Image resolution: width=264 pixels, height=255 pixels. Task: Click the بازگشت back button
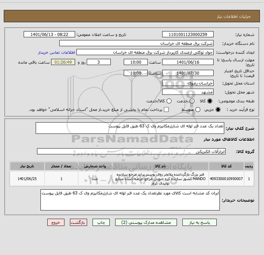[79, 222]
